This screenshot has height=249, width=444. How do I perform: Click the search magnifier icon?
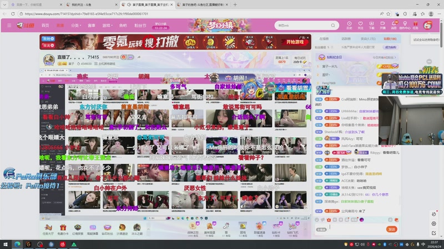point(333,25)
